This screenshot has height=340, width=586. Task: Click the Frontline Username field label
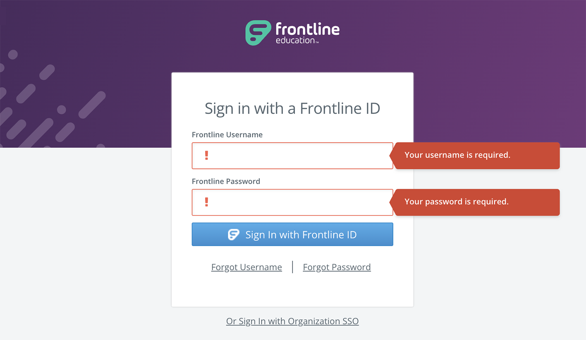coord(227,135)
